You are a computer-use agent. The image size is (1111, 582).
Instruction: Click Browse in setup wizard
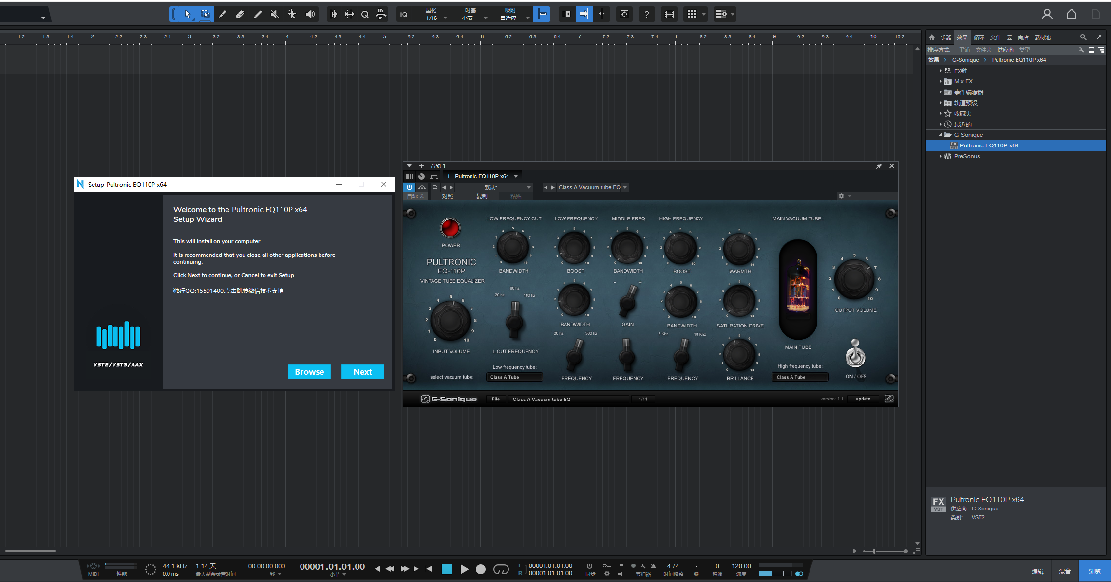point(309,372)
